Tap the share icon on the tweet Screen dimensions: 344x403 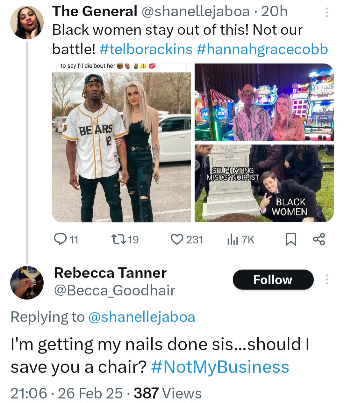click(319, 239)
